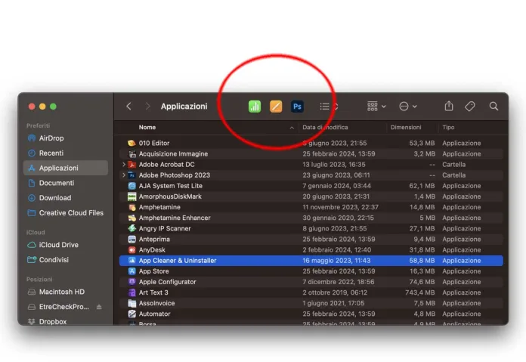Open Creative Cloud Files in sidebar

click(x=66, y=212)
